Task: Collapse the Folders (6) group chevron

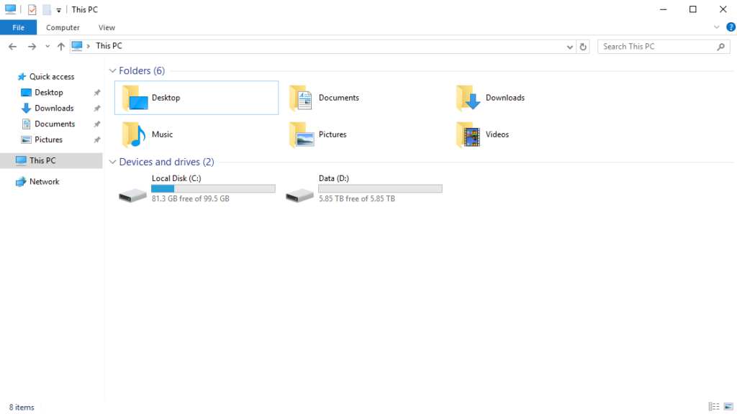Action: tap(112, 71)
